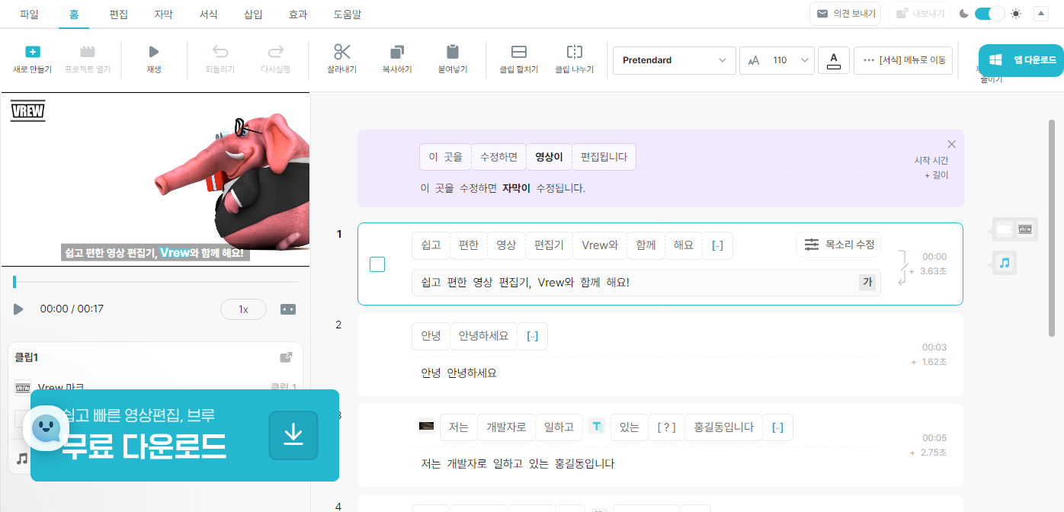Click the [··] silence marker in clip 1
The width and height of the screenshot is (1064, 512).
point(717,245)
